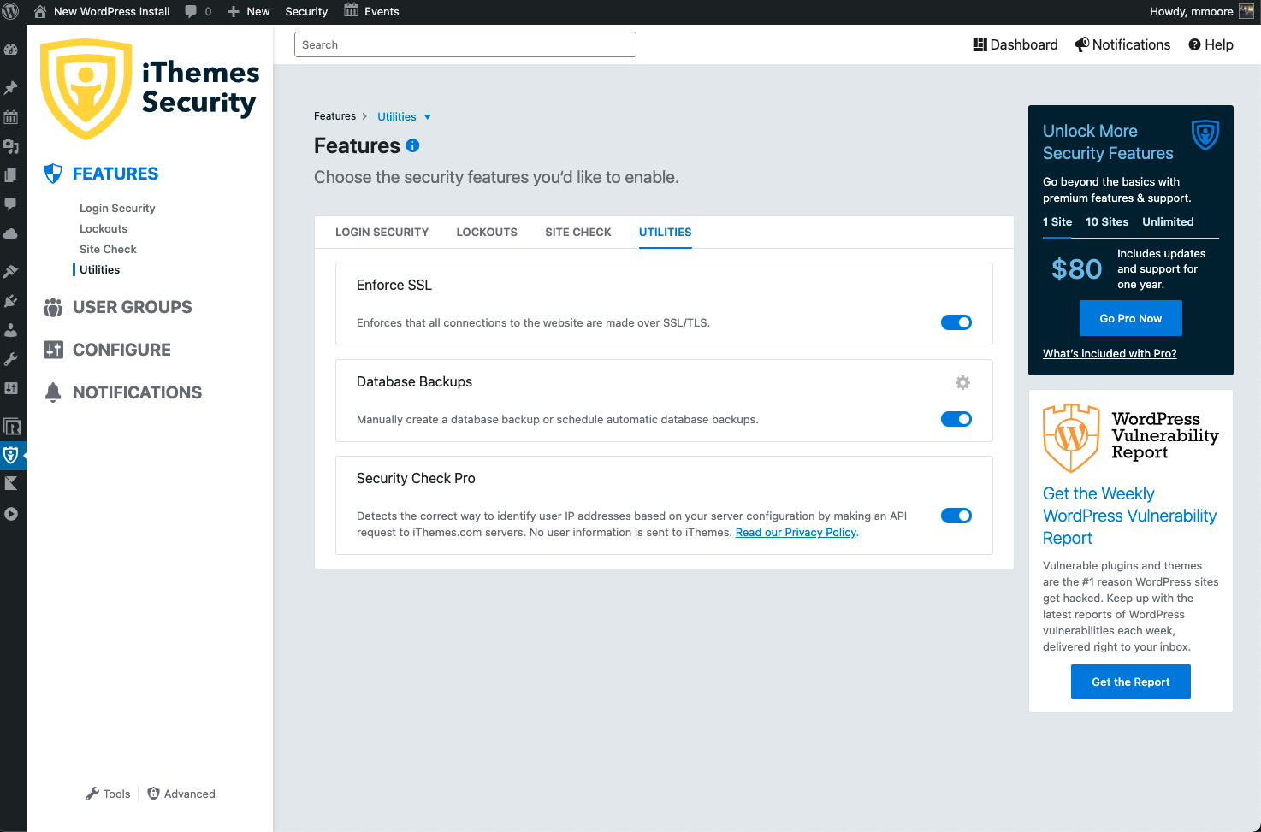Disable the Enforce SSL toggle
1261x832 pixels.
tap(956, 322)
